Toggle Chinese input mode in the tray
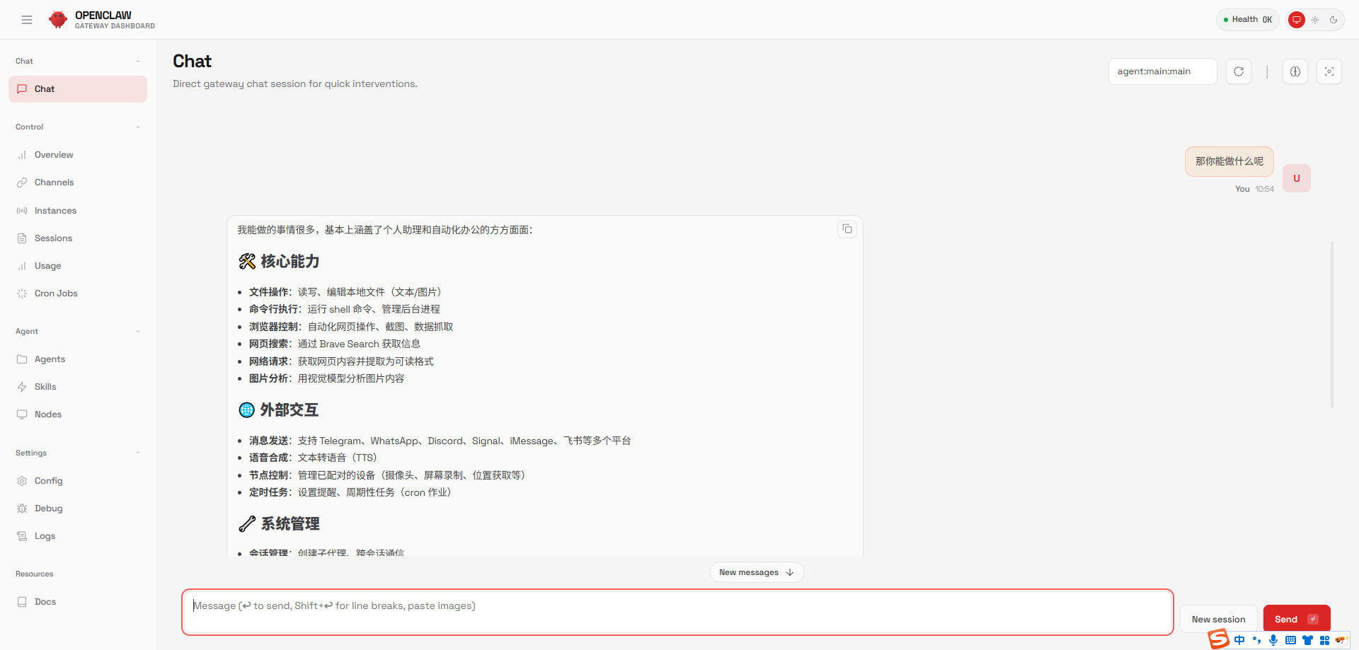 pos(1239,640)
